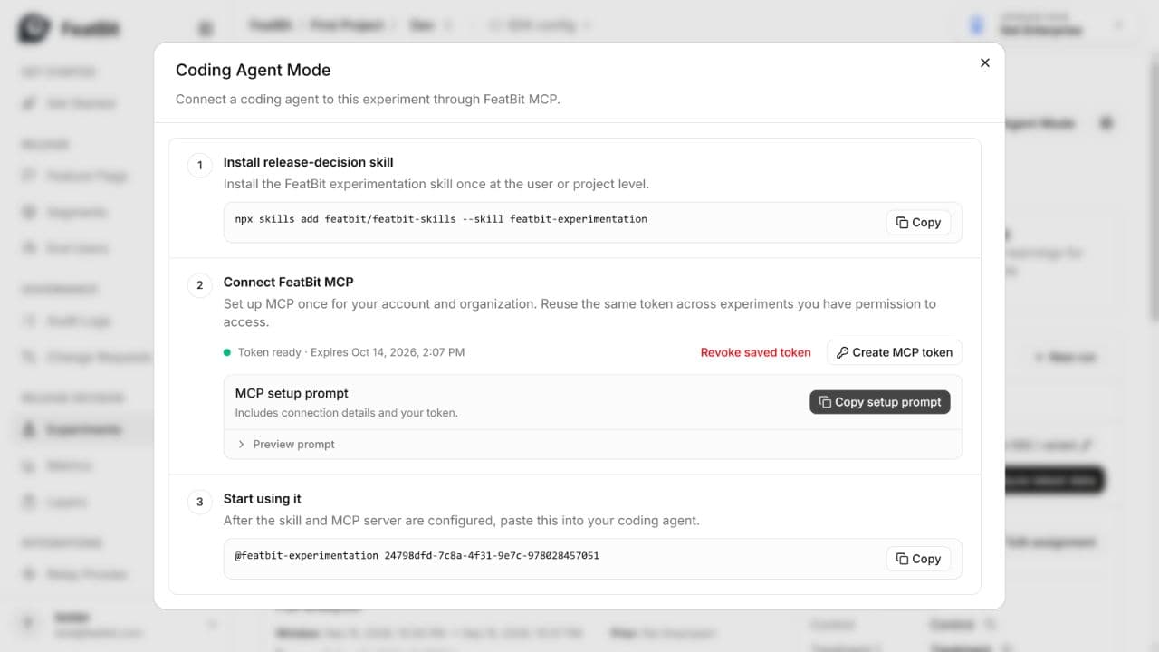Select the npx skills add command text
This screenshot has height=652, width=1159.
coord(441,219)
